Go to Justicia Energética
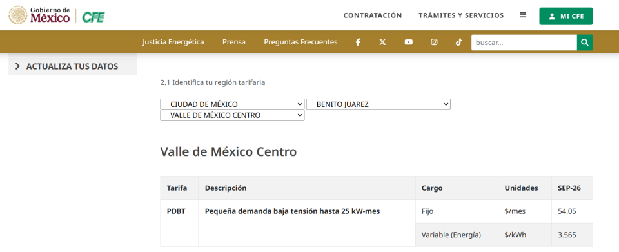 pos(173,42)
